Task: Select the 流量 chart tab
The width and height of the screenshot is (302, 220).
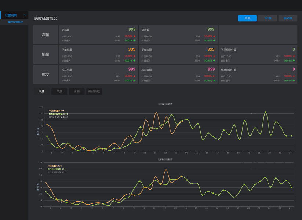Action: click(41, 91)
